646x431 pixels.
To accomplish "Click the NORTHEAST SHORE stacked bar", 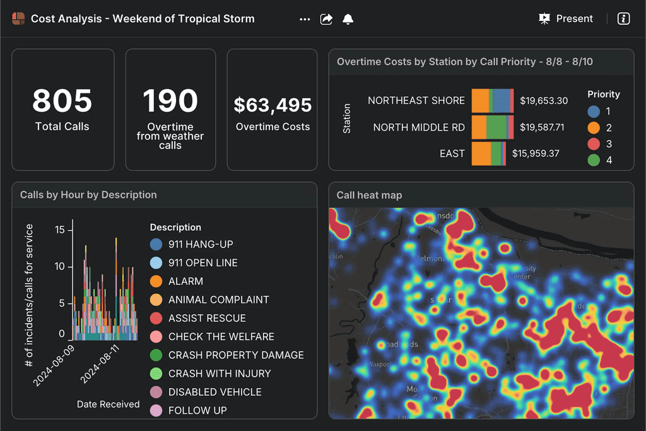I will click(x=492, y=101).
